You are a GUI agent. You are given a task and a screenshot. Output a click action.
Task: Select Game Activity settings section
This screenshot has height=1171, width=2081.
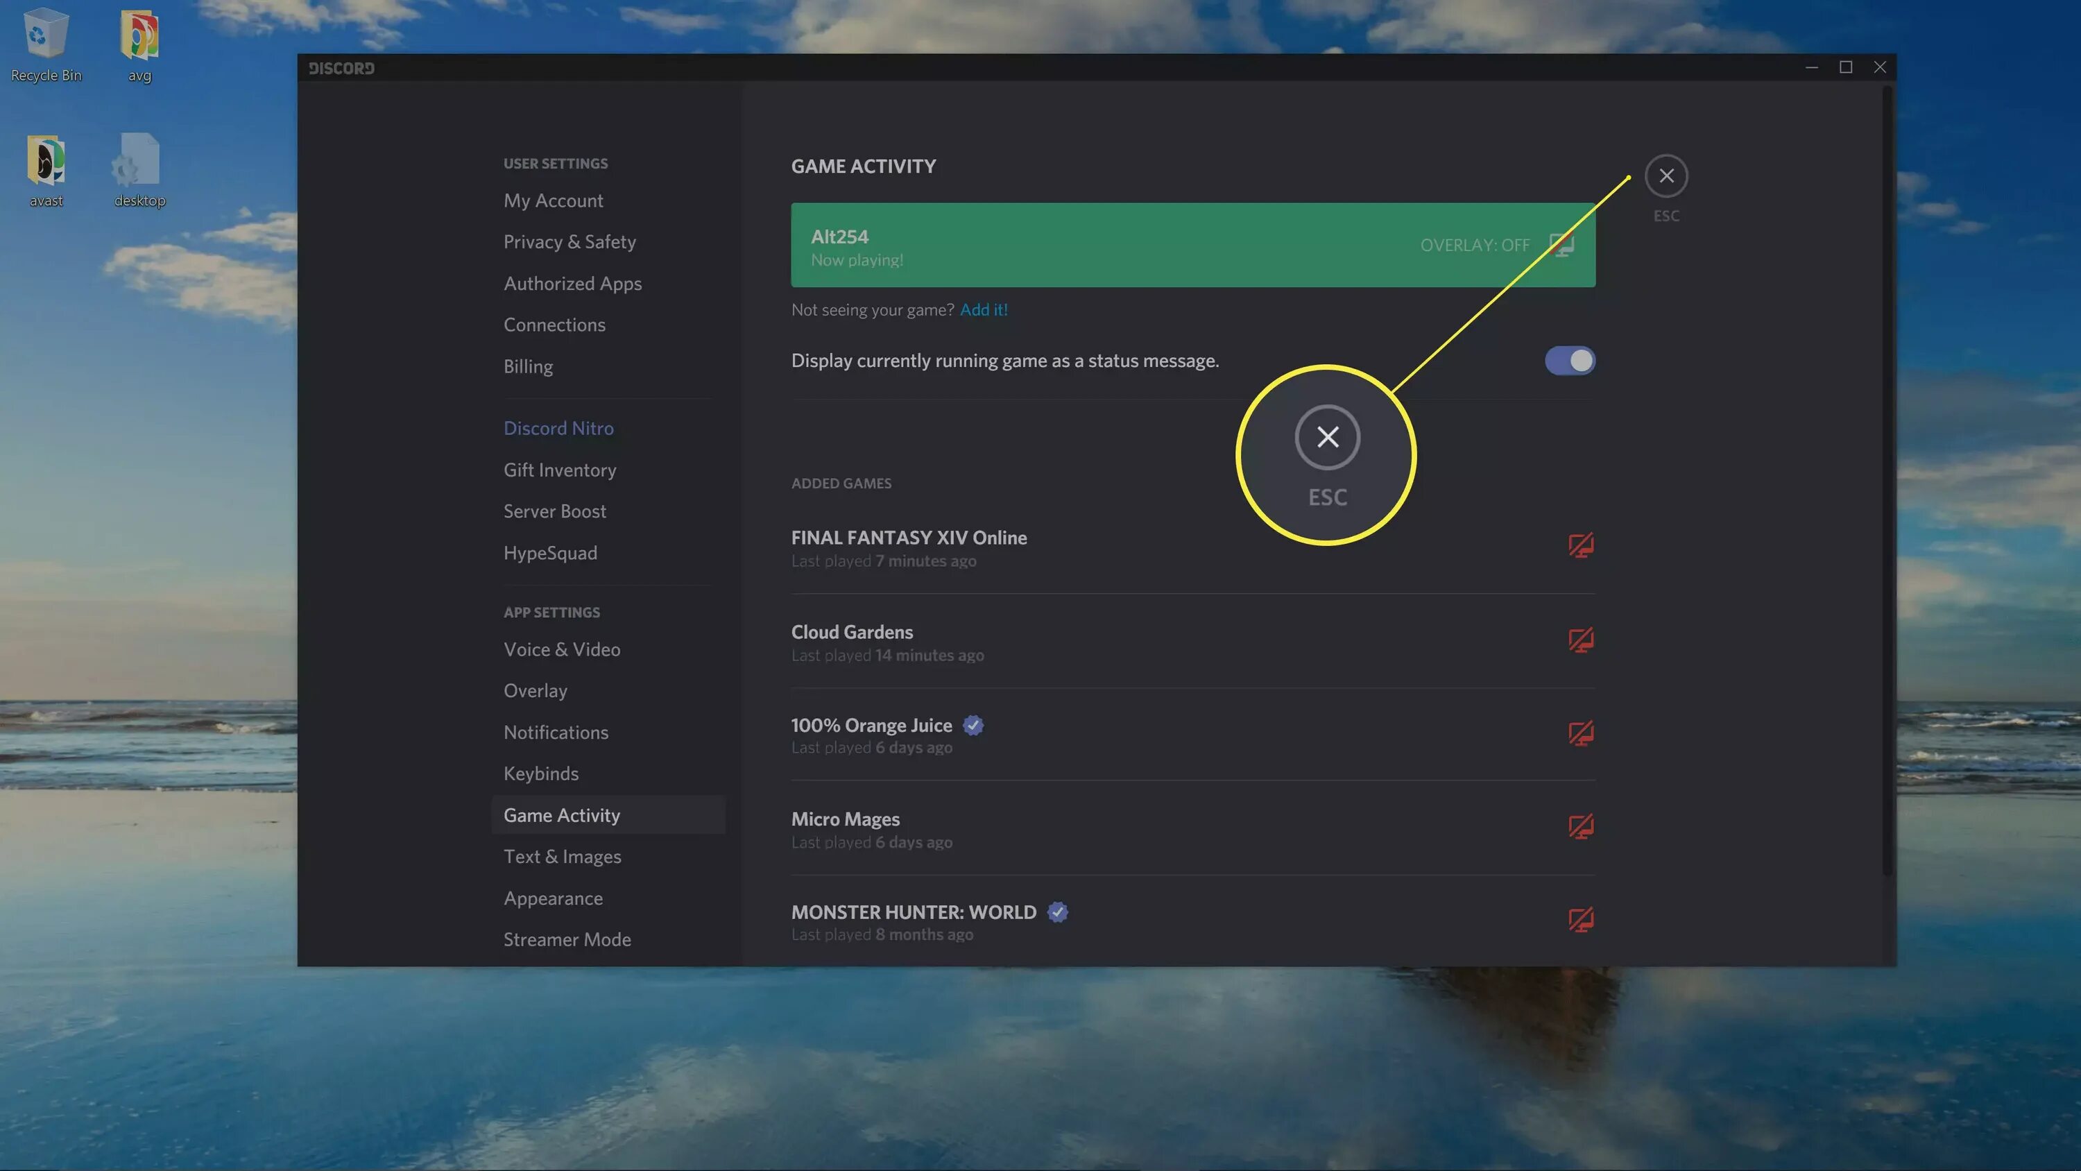point(562,815)
